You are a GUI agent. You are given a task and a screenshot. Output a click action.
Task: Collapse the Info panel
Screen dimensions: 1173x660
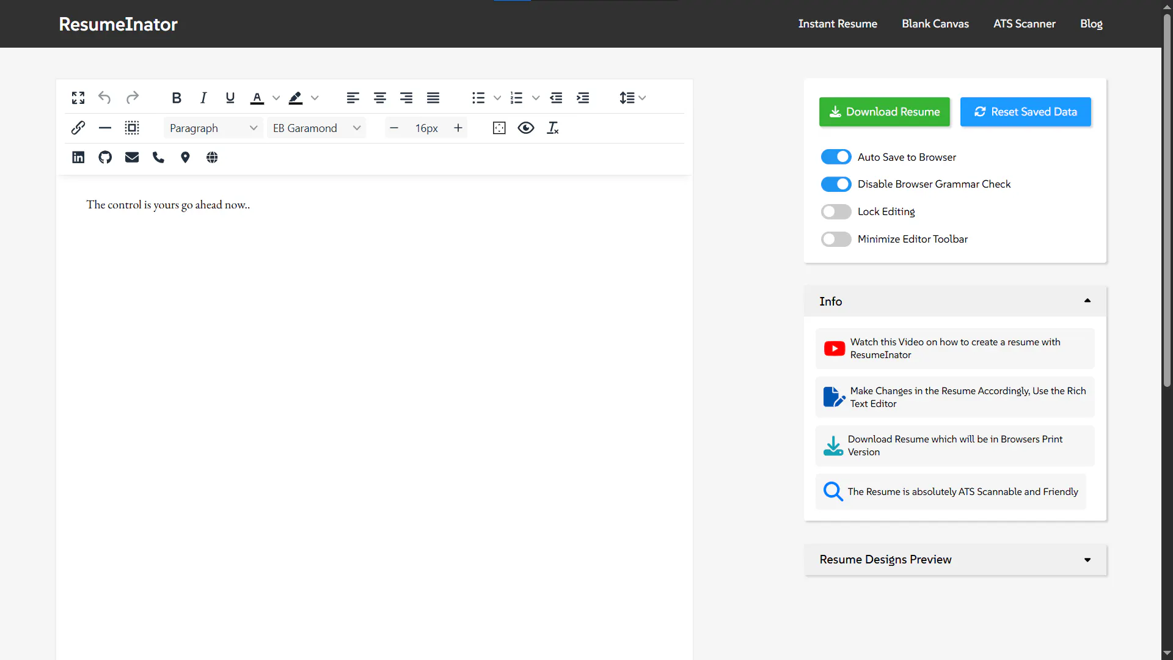click(955, 301)
